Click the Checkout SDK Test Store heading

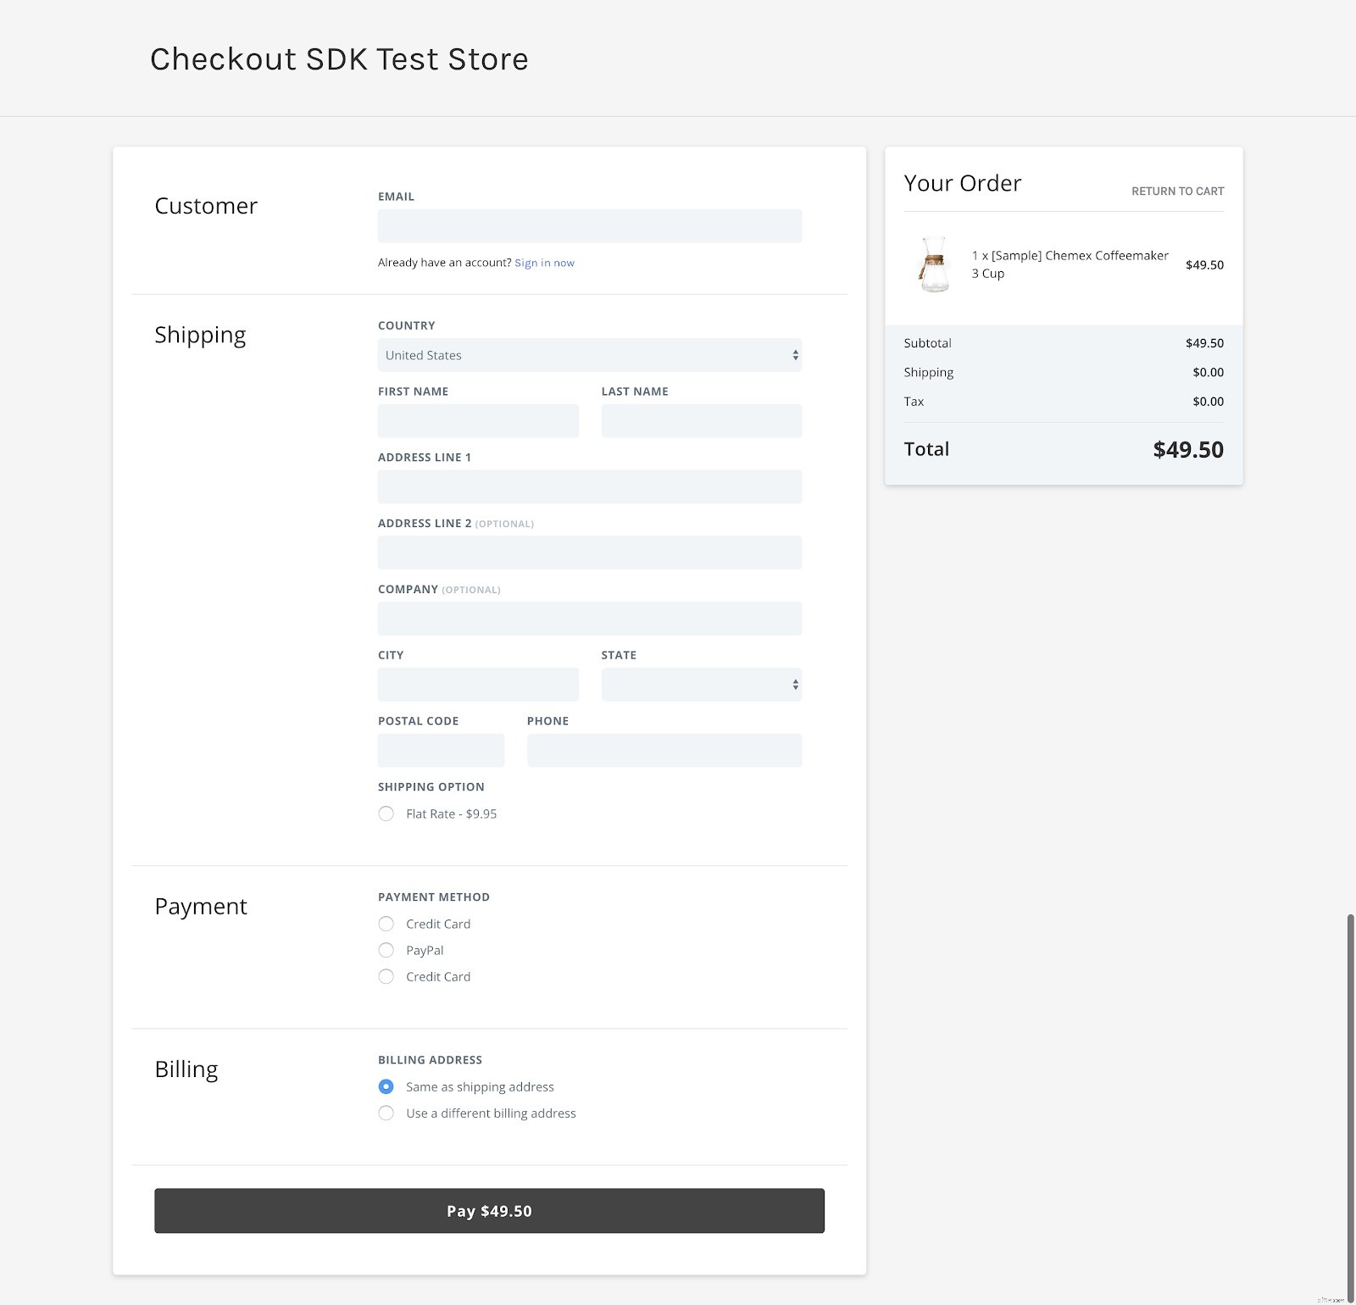coord(338,58)
